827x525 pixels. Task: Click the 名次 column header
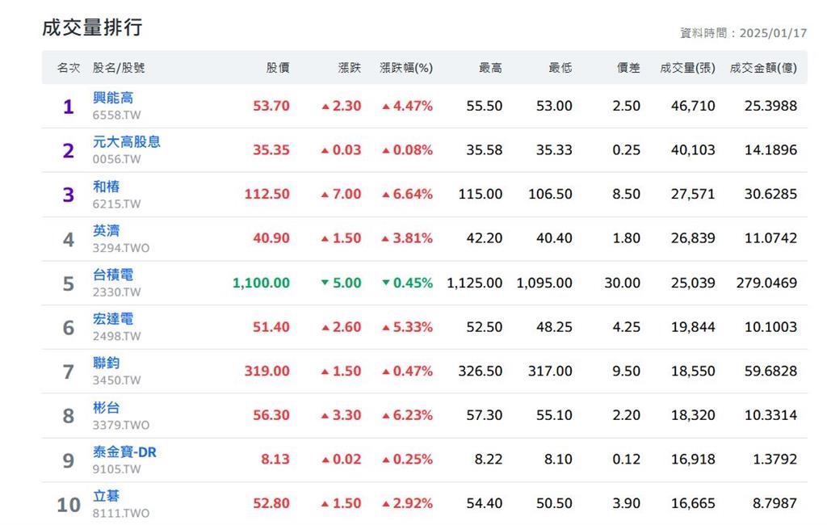pos(69,68)
